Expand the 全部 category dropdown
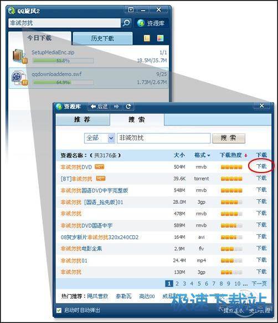The width and height of the screenshot is (278, 323). (111, 138)
